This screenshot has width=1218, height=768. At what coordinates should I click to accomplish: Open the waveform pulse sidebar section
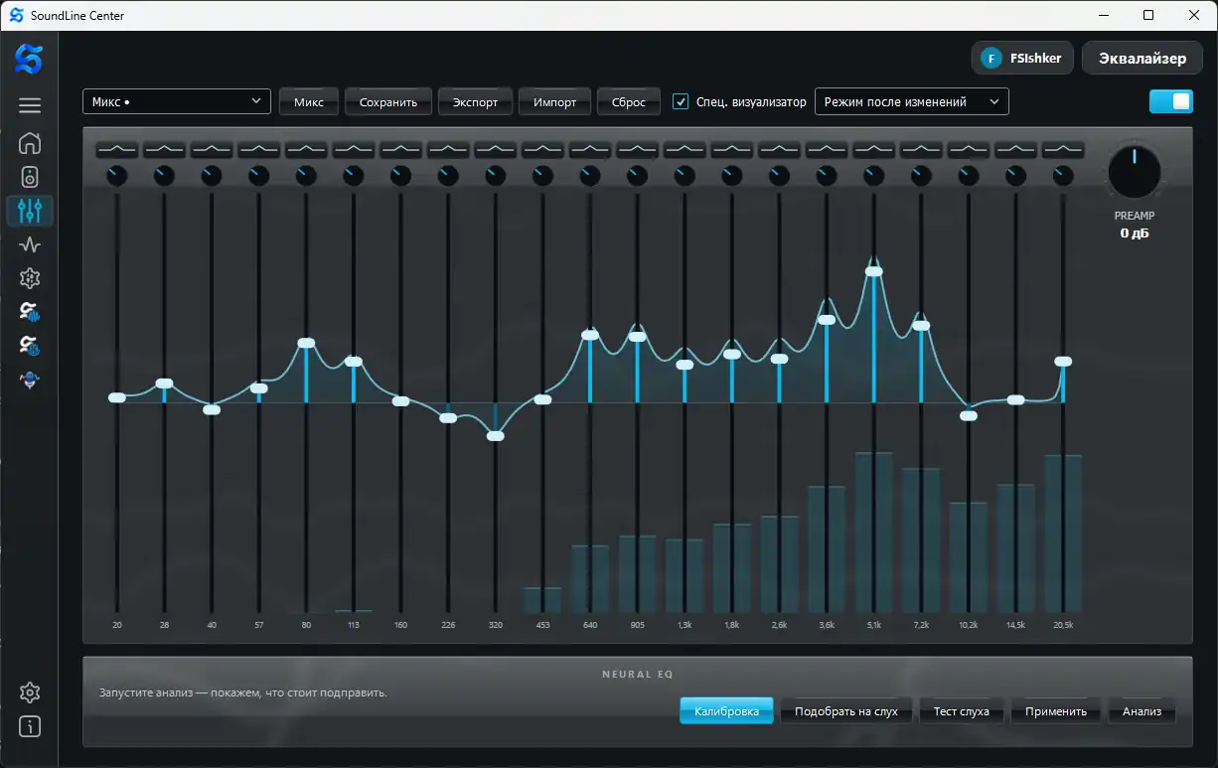30,244
